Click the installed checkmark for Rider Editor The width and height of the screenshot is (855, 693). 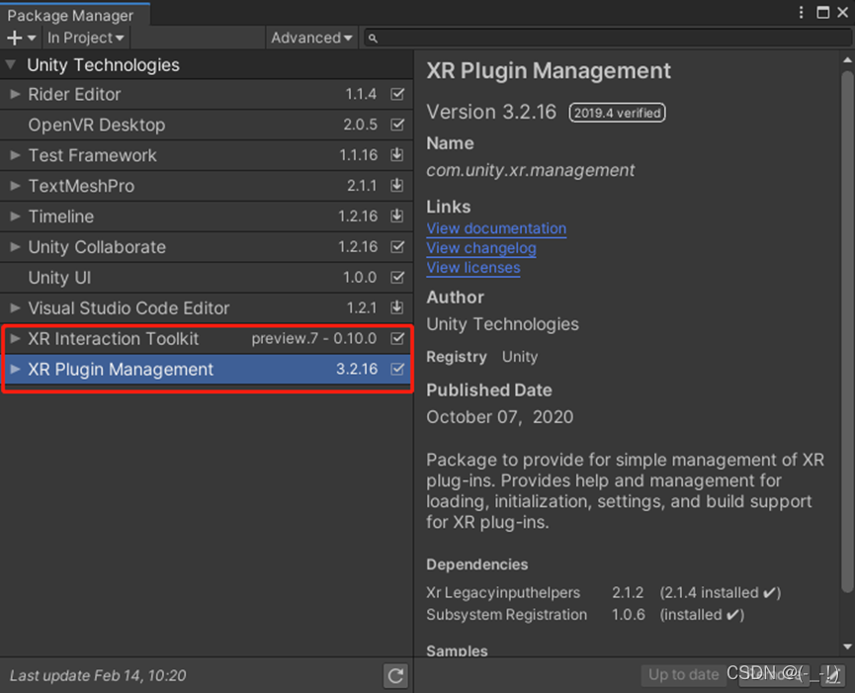397,95
